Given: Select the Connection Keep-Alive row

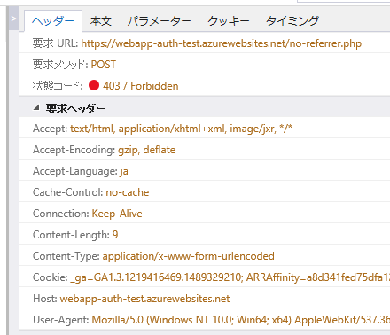Looking at the screenshot, I should [204, 214].
